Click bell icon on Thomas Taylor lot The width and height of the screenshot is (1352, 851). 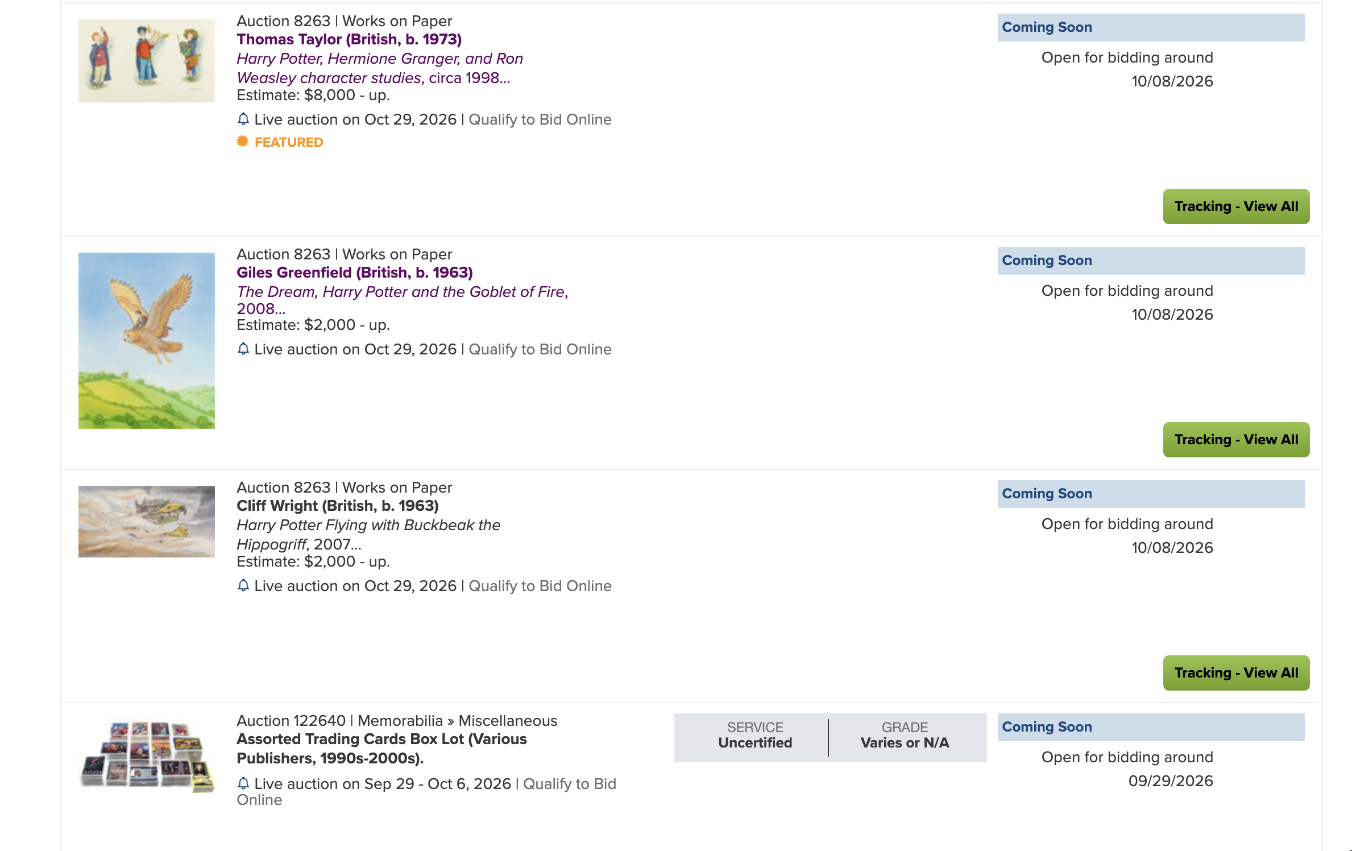tap(243, 119)
